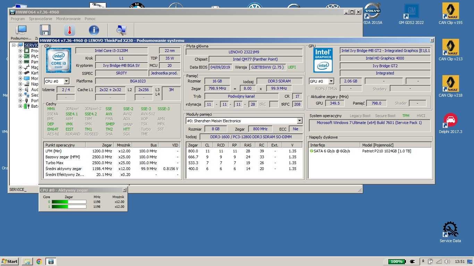The width and height of the screenshot is (474, 266).
Task: Click the Punkt operacyjny column header
Action: pos(65,145)
